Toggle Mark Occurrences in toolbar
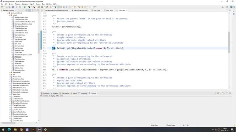The width and height of the screenshot is (236, 132). point(58,7)
